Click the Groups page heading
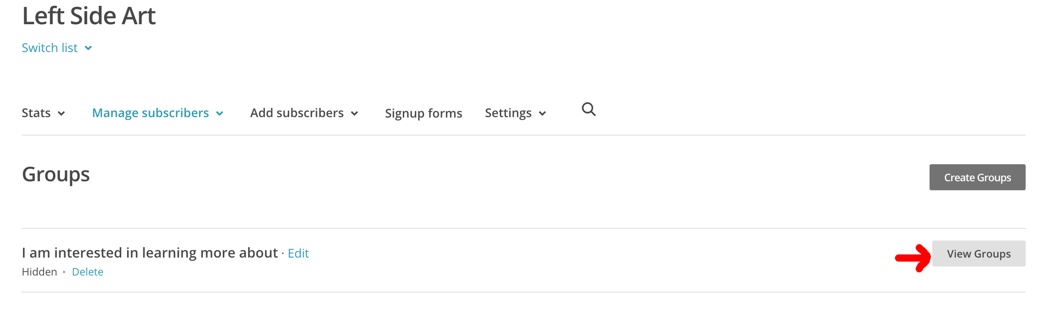The height and width of the screenshot is (315, 1049). 56,175
